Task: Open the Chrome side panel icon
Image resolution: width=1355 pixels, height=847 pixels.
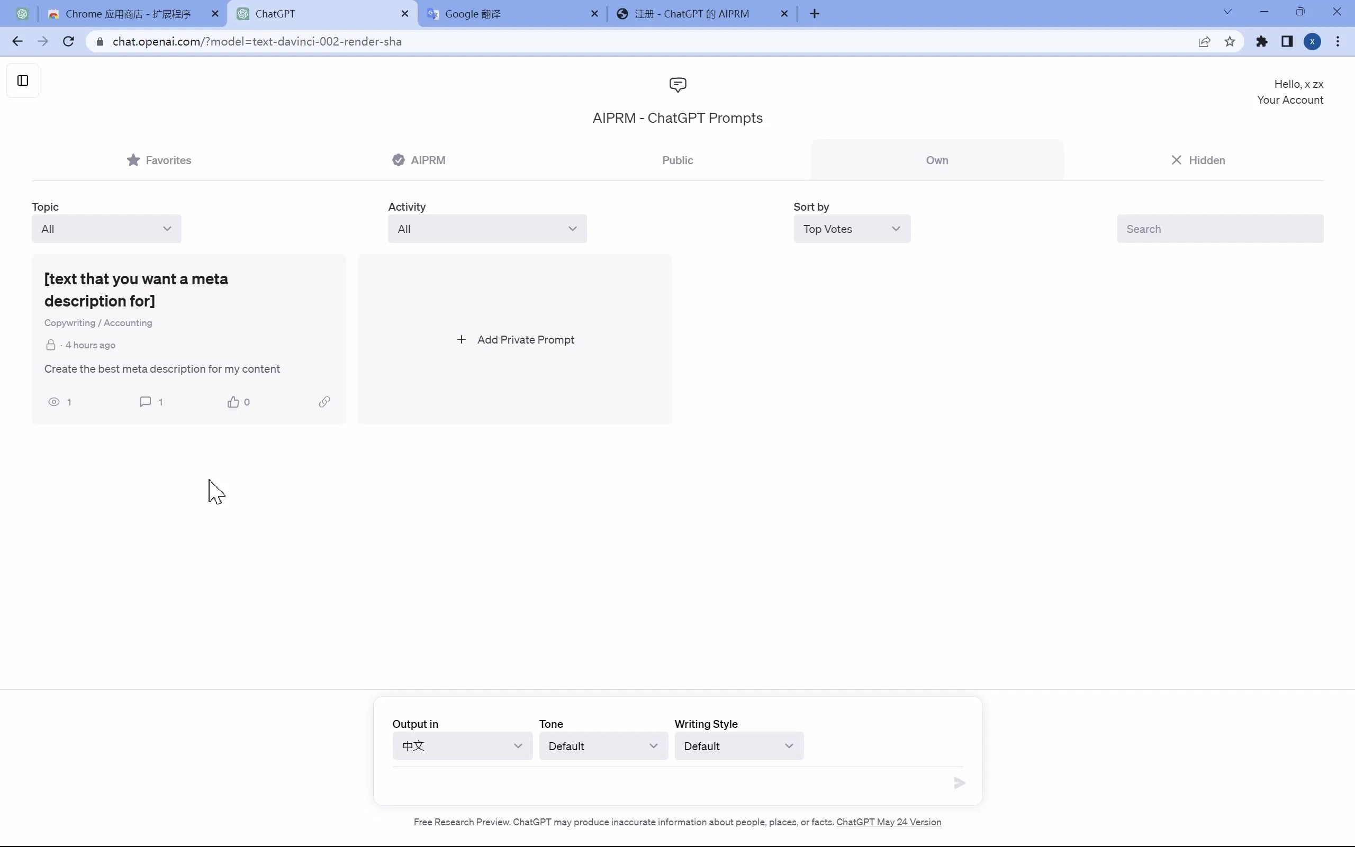Action: click(x=1287, y=41)
